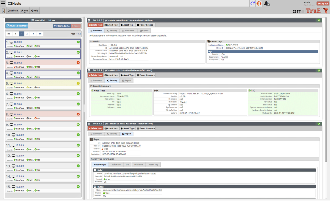
Task: Toggle Multi-Select Mode
Action: [x=17, y=26]
